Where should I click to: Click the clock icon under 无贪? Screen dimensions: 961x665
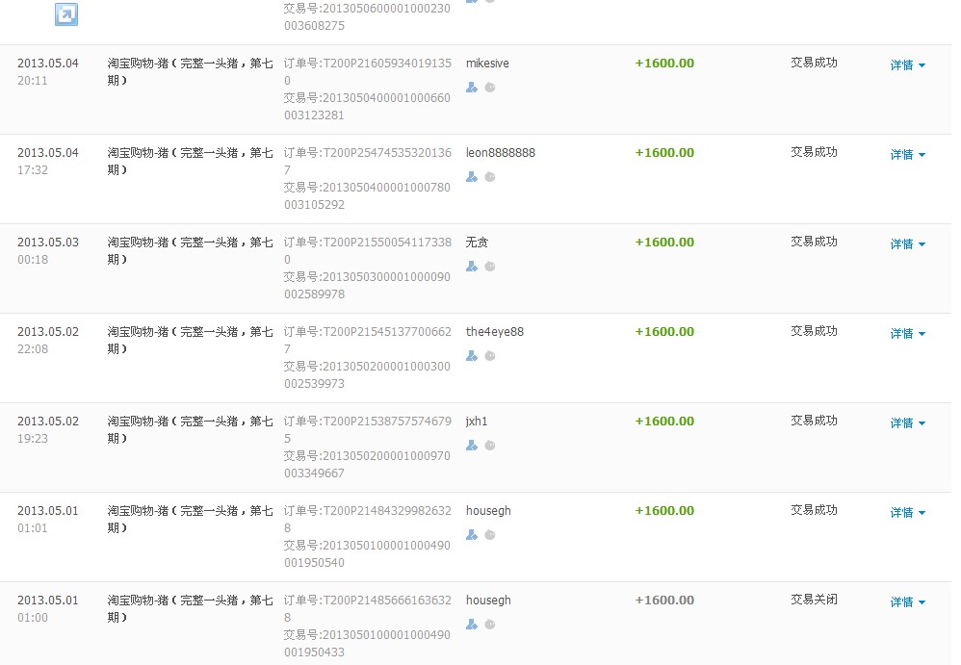(490, 267)
